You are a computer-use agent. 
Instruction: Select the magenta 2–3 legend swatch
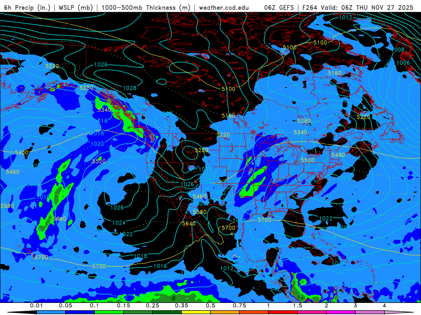pyautogui.click(x=341, y=312)
